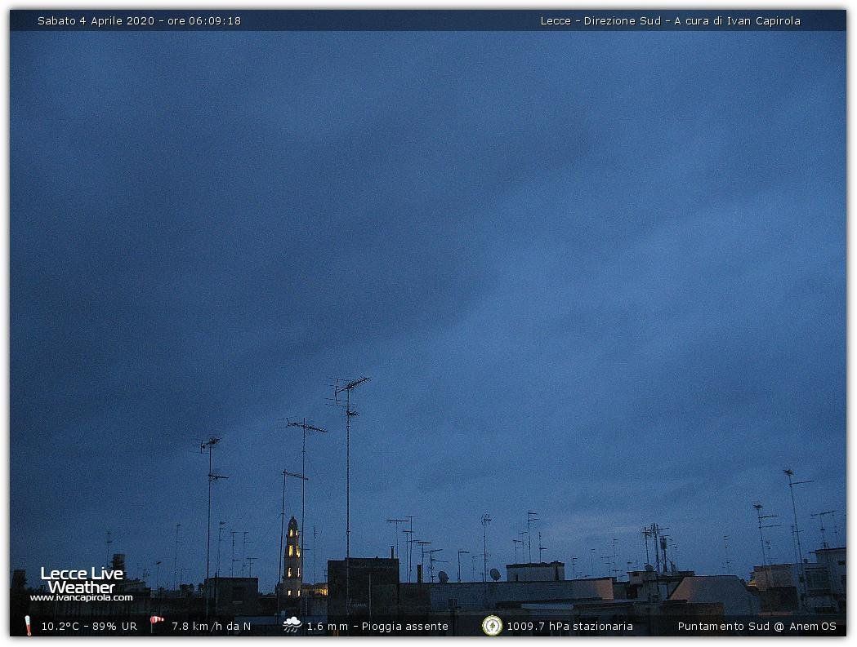The image size is (857, 647).
Task: Click the illuminated bell tower in webcam image
Action: [x=292, y=557]
